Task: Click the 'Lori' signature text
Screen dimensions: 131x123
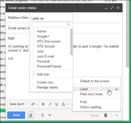Action: (10, 58)
